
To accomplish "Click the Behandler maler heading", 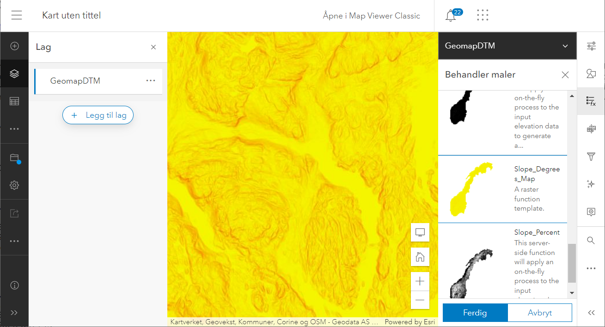I will point(480,75).
